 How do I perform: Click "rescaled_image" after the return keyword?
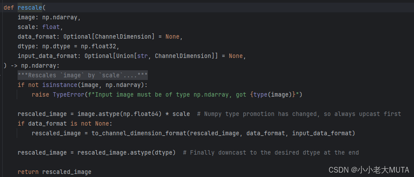coord(67,172)
